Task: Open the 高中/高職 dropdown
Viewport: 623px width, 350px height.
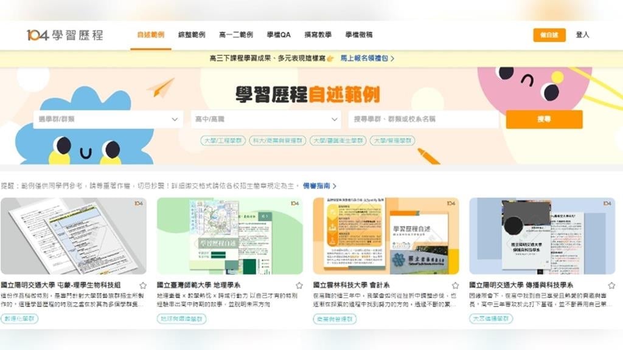Action: click(266, 120)
